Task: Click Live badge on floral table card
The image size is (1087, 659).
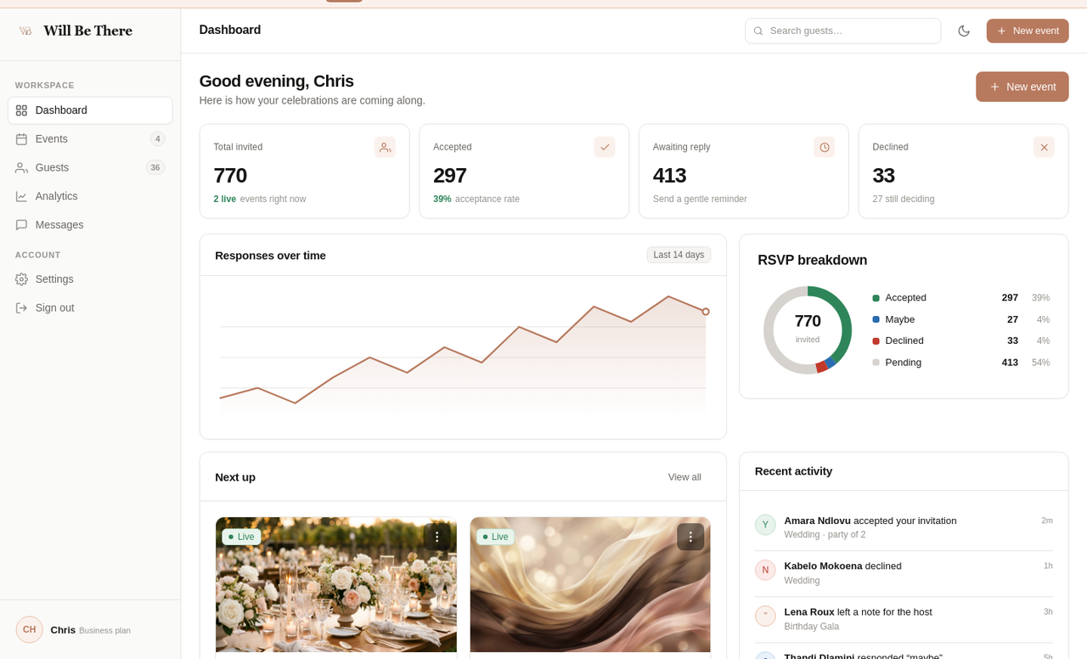Action: [241, 537]
